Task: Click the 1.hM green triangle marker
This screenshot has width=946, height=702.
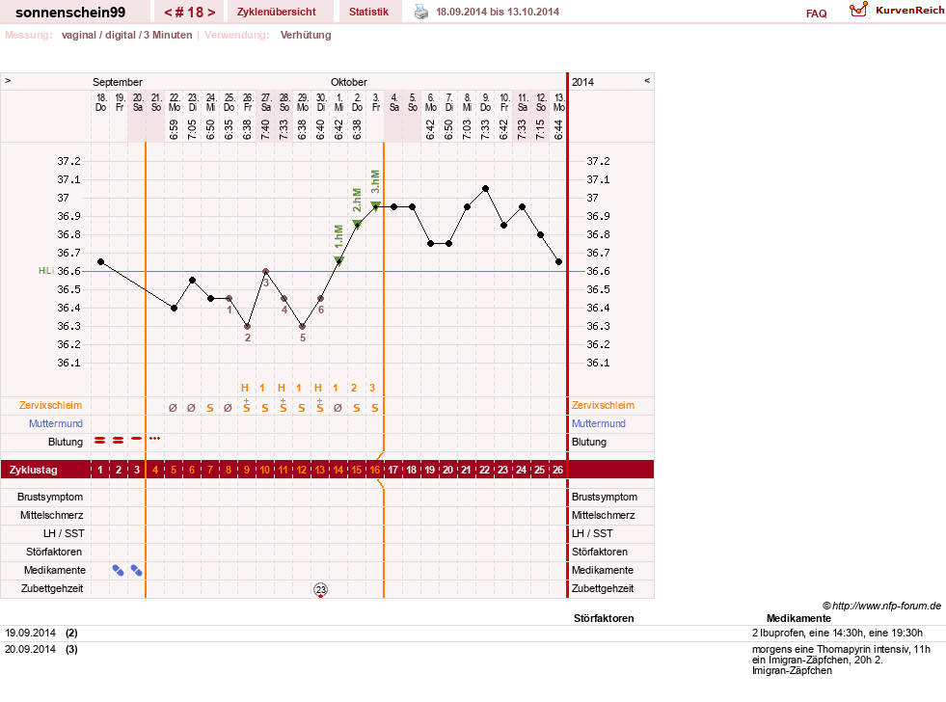Action: [339, 260]
